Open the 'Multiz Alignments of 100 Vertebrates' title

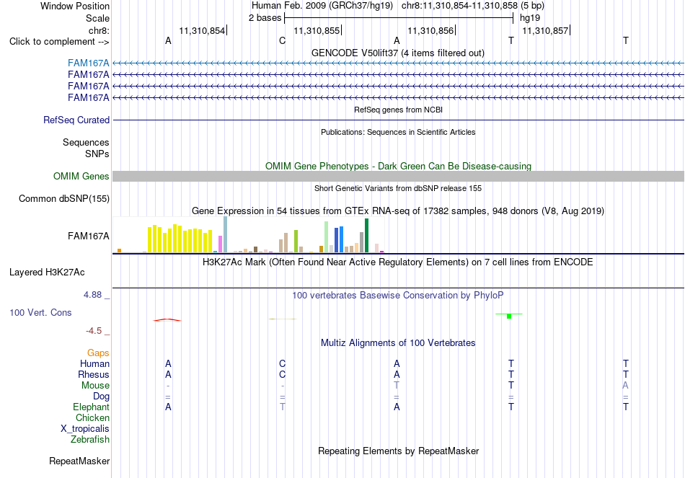(x=398, y=343)
